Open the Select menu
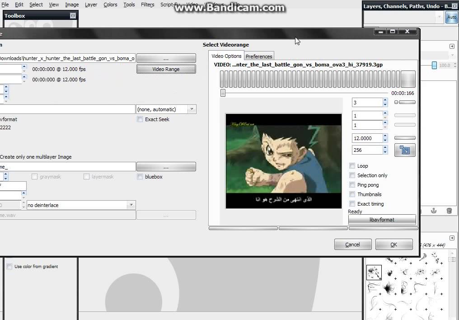 point(36,5)
